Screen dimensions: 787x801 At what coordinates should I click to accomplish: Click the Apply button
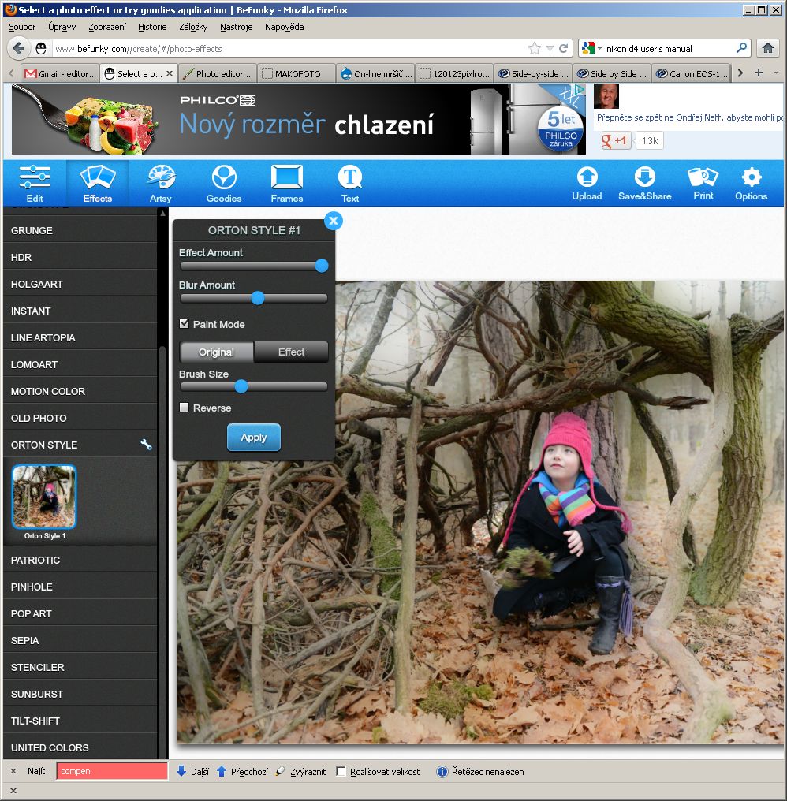253,438
